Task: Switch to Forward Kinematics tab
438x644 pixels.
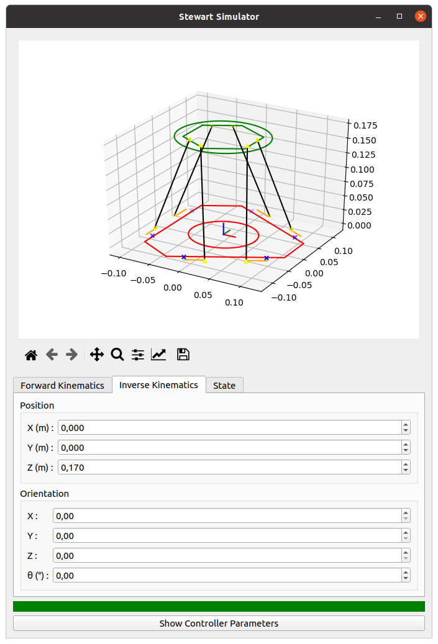Action: (63, 385)
